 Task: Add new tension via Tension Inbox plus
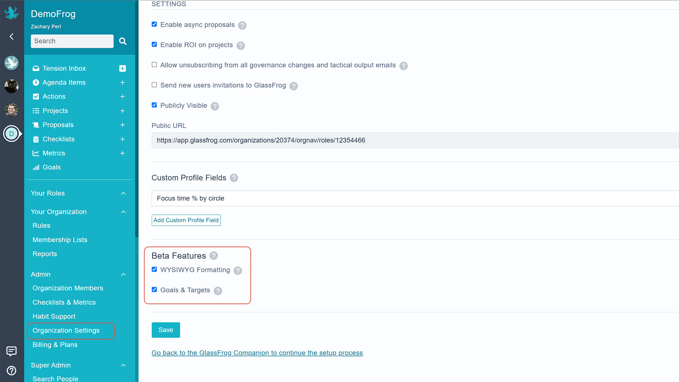(x=122, y=68)
